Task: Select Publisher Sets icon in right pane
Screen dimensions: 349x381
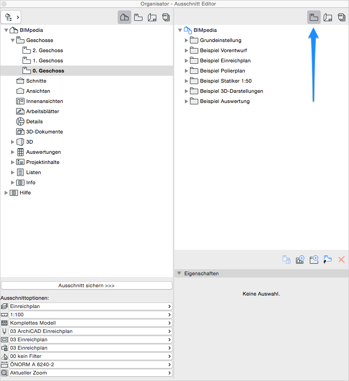Action: pos(342,17)
